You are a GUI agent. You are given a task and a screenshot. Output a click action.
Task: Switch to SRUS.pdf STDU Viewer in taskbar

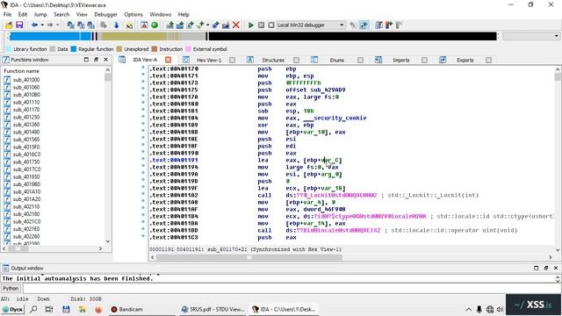[213, 309]
